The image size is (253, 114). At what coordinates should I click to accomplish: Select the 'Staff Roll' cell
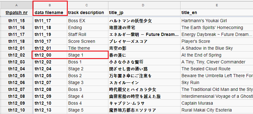[x=88, y=34]
